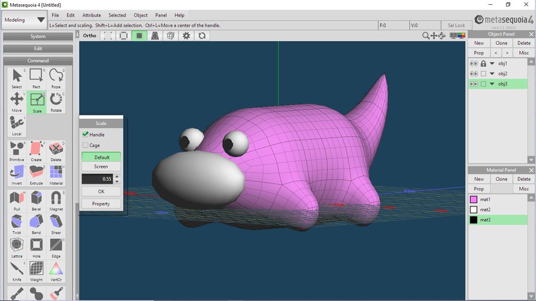Viewport: 536px width, 301px height.
Task: Select the Select arrow tool
Action: click(17, 79)
